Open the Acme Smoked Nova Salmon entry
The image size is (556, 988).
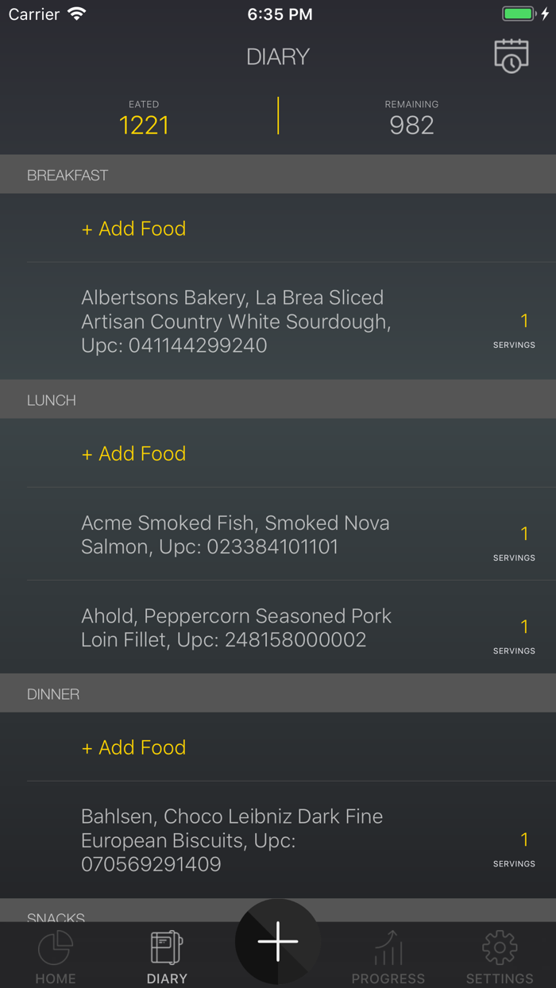(235, 535)
